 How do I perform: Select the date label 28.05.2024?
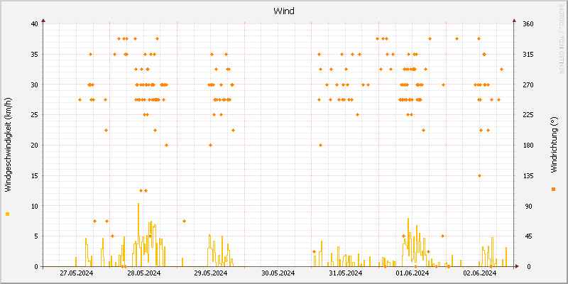(x=144, y=273)
